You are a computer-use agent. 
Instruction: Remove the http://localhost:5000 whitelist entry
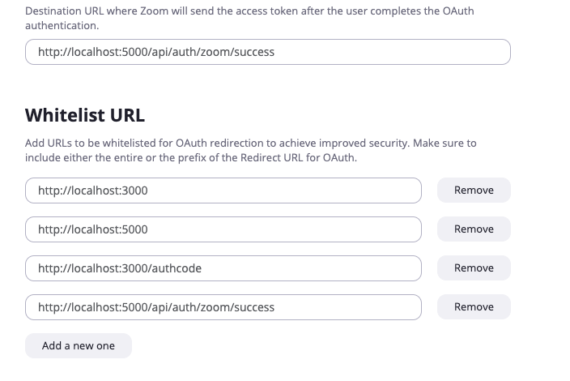pos(474,229)
